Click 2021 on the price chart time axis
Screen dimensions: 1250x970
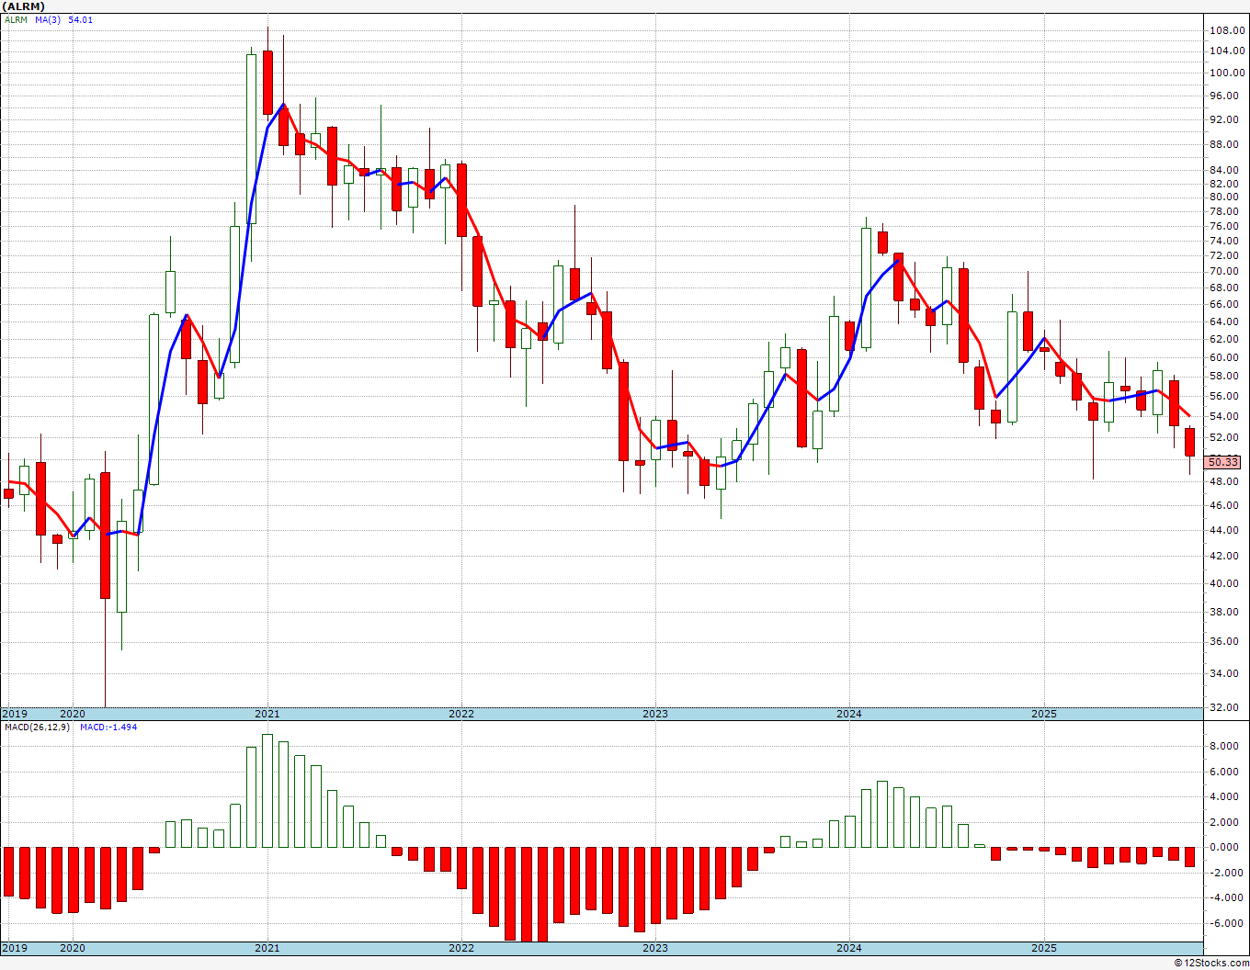(267, 714)
